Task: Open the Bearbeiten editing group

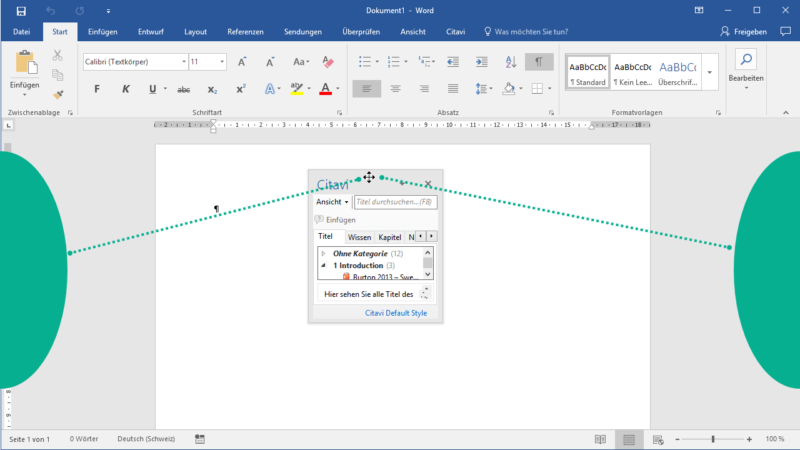Action: (746, 69)
